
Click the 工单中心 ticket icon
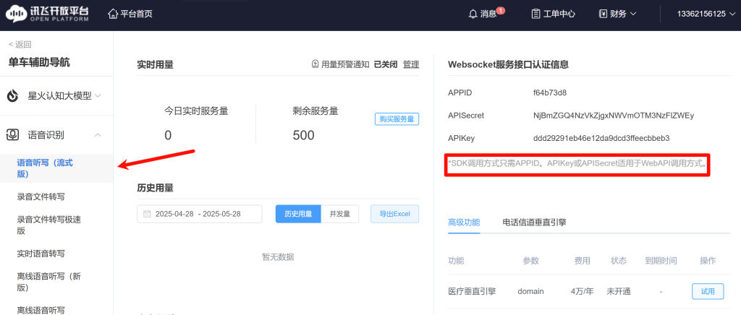[535, 14]
